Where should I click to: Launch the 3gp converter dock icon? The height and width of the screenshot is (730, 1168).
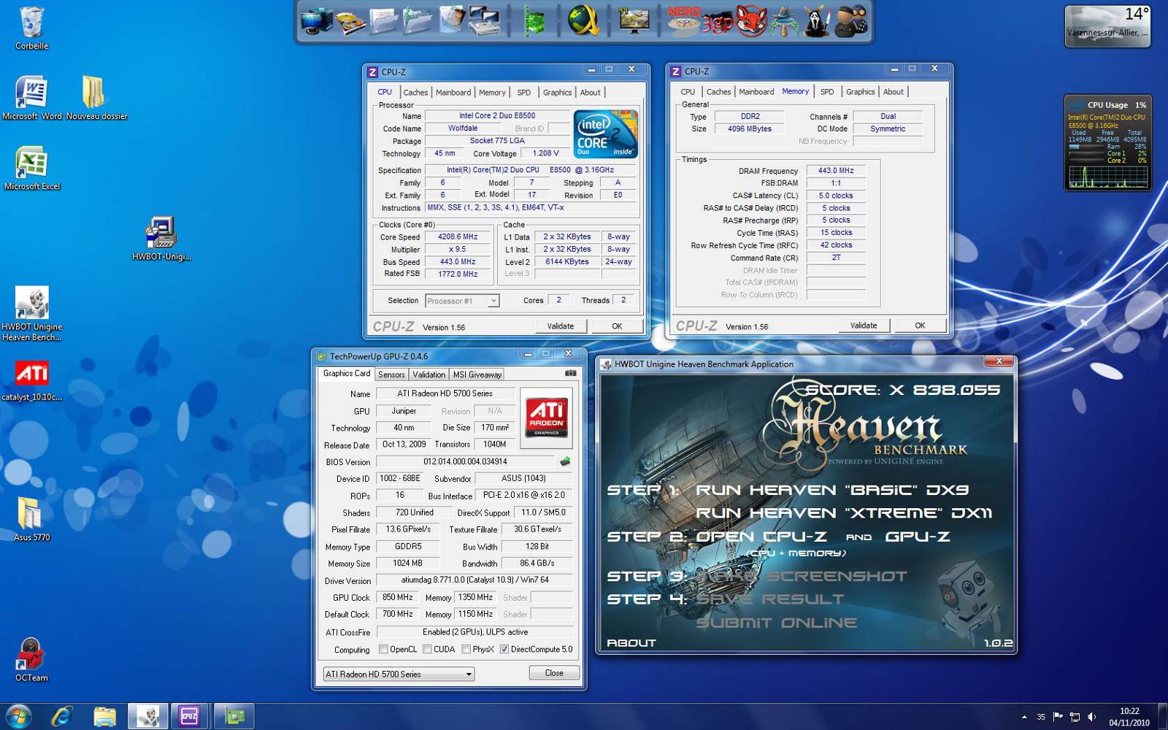717,22
